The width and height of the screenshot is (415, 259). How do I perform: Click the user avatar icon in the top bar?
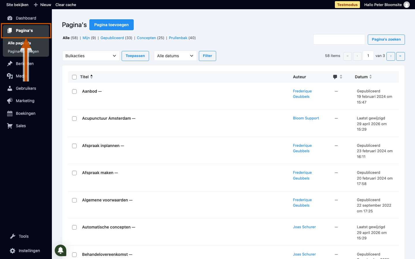pyautogui.click(x=407, y=5)
